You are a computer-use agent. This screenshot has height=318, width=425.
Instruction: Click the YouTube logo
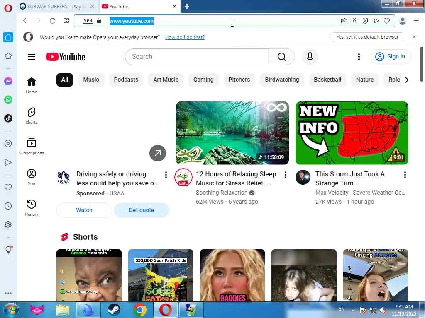[66, 57]
